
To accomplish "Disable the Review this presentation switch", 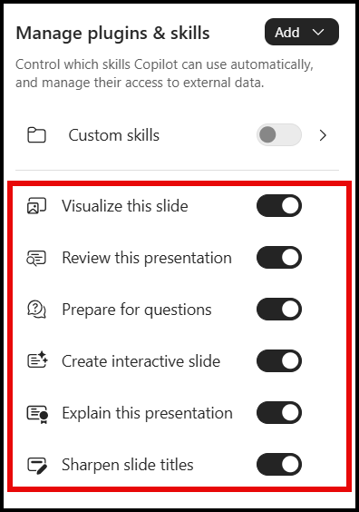I will pyautogui.click(x=279, y=258).
